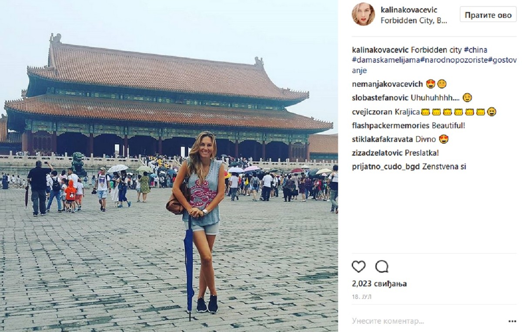Open the Forbidden City location link
Viewport: 522px width, 332px height.
414,20
